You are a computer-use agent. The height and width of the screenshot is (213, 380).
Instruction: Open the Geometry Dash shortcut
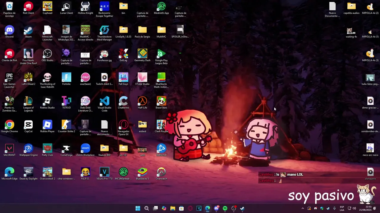tap(142, 56)
